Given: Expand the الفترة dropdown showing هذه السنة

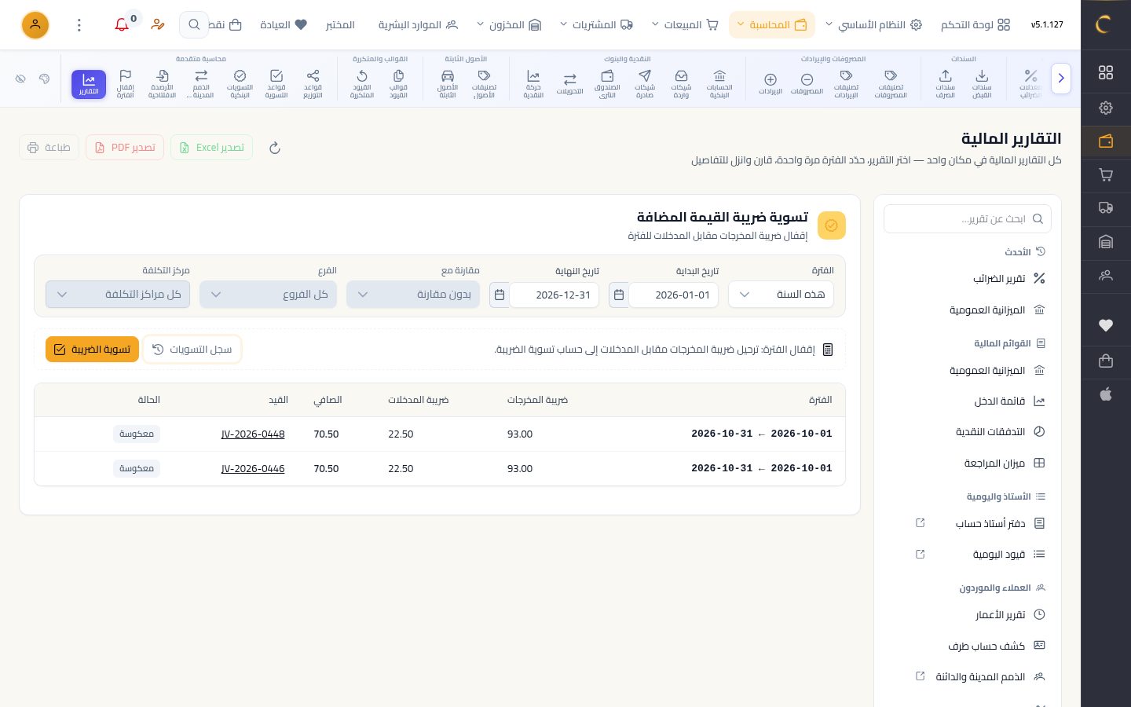Looking at the screenshot, I should (x=781, y=295).
